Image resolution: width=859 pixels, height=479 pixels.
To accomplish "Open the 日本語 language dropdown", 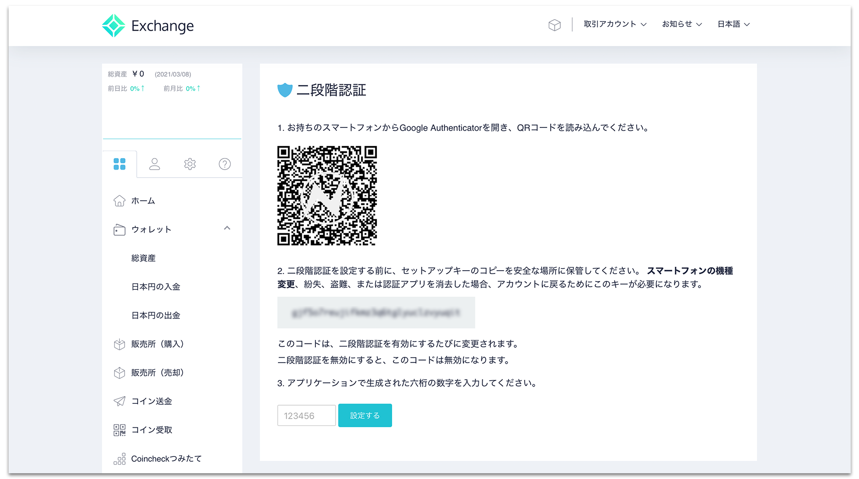I will pos(732,24).
